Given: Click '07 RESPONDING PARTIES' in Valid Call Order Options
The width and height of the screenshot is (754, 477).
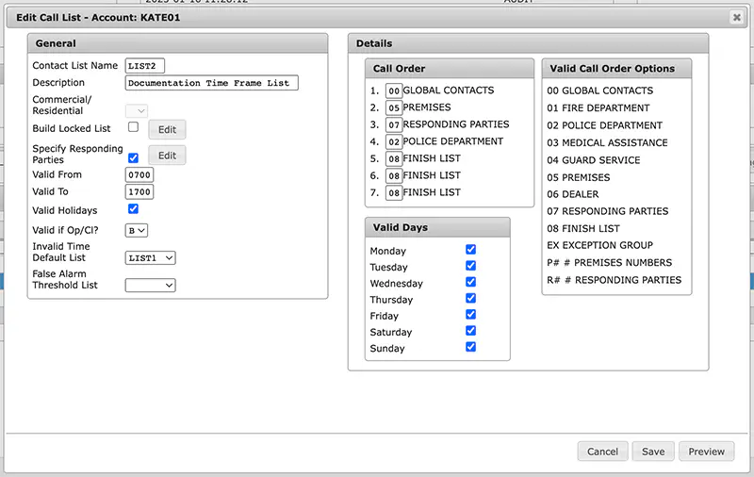Looking at the screenshot, I should pyautogui.click(x=607, y=211).
